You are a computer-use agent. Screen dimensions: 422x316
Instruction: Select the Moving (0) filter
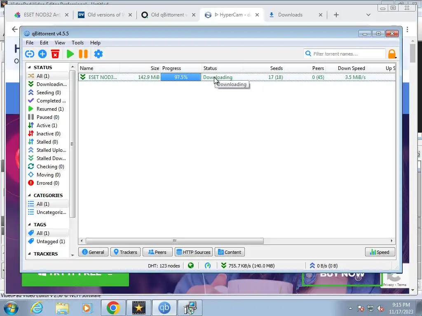point(48,175)
